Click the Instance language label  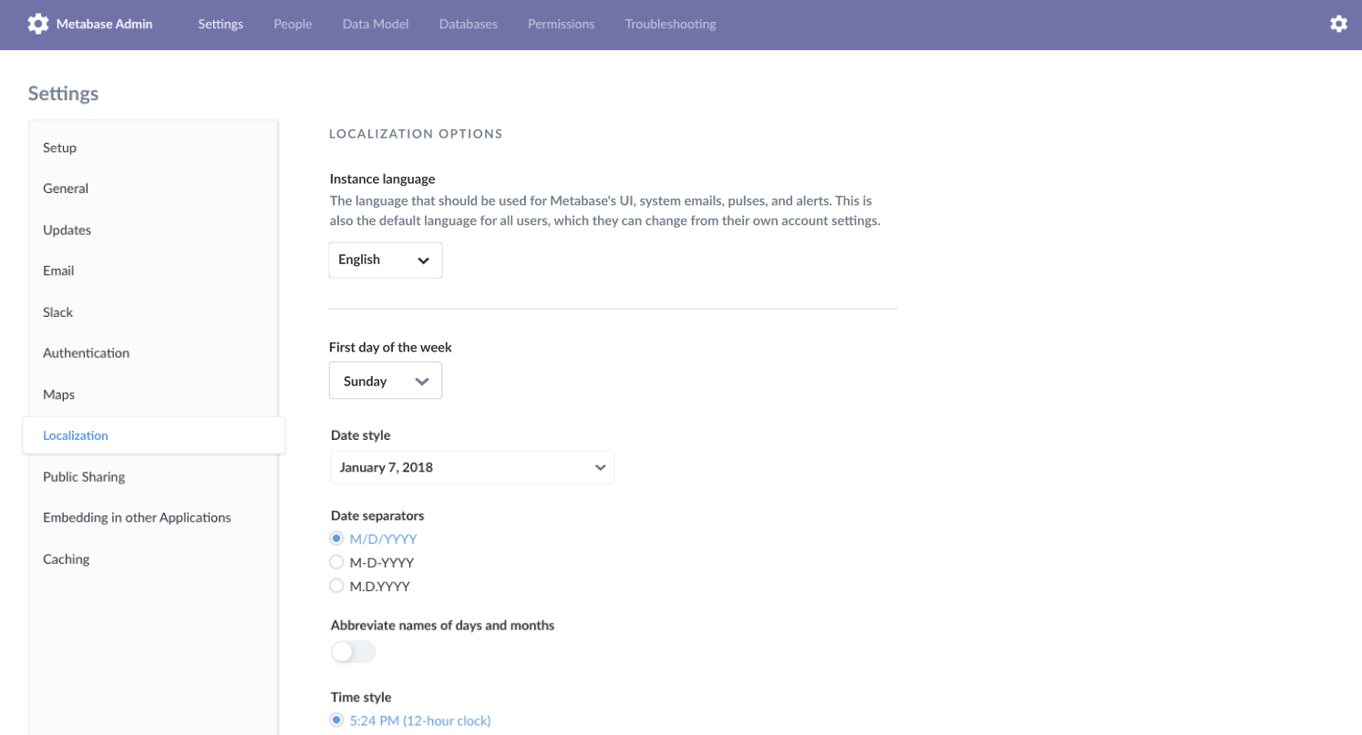coord(382,179)
